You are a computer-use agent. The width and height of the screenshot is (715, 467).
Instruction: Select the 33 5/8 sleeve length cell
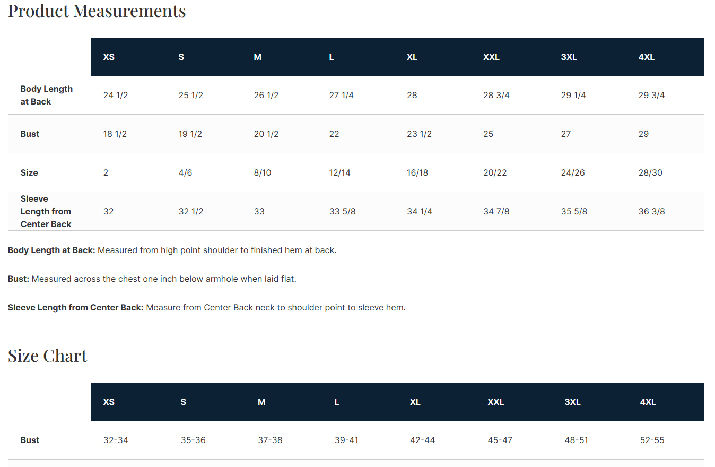pos(343,211)
